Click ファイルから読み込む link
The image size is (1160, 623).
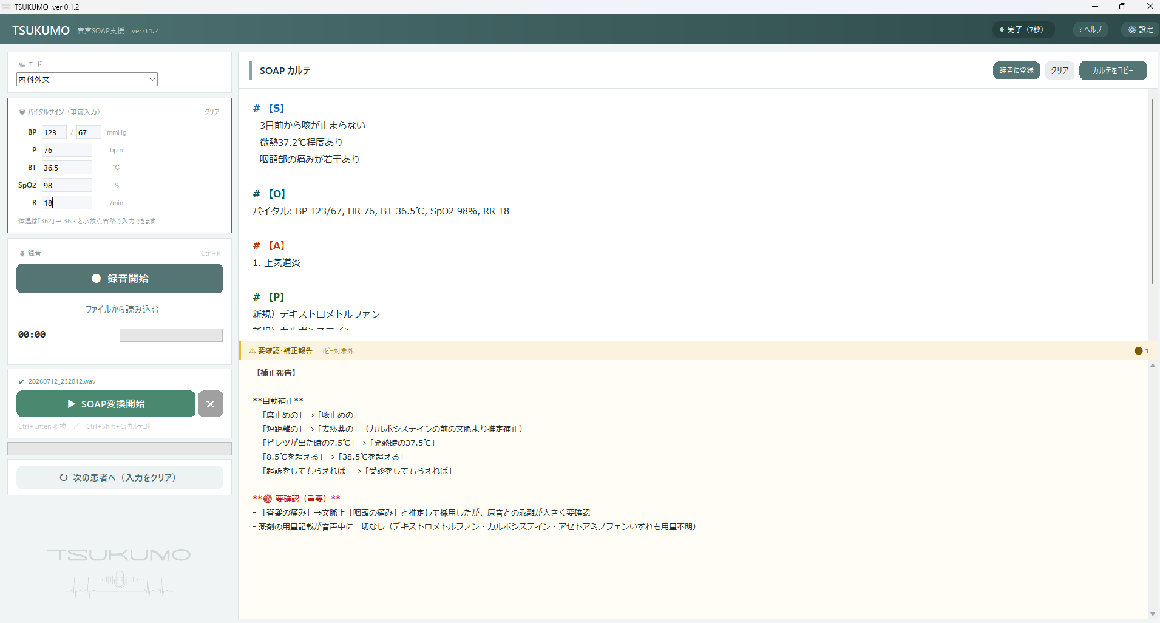121,310
